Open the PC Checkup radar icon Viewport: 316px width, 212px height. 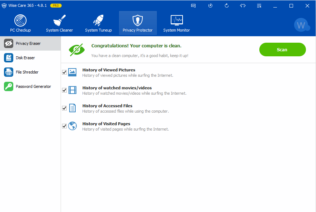(20, 20)
